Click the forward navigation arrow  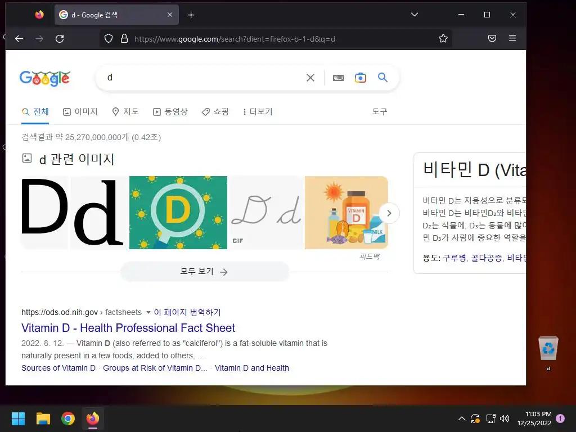pyautogui.click(x=39, y=39)
